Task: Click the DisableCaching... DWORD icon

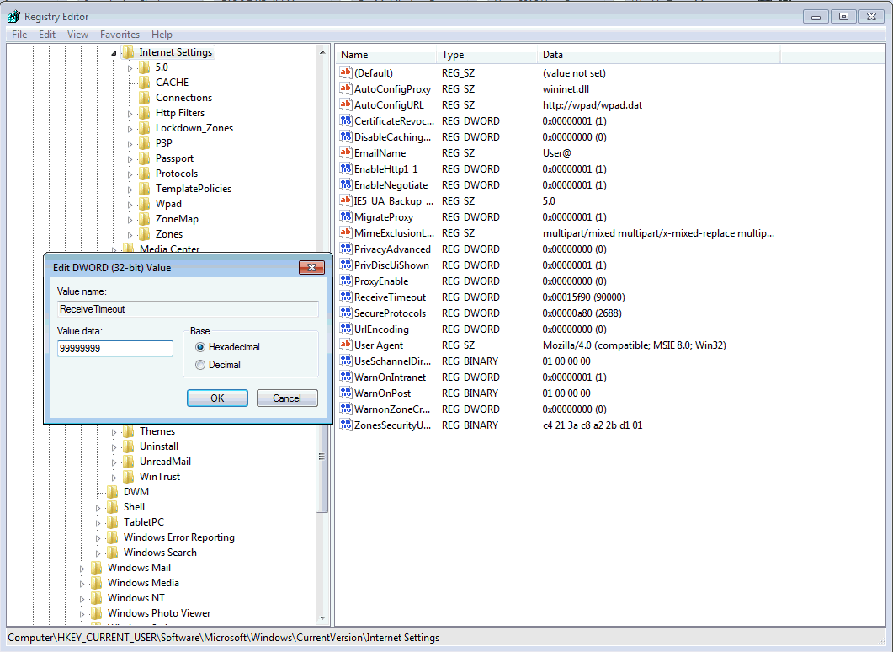Action: click(x=346, y=136)
